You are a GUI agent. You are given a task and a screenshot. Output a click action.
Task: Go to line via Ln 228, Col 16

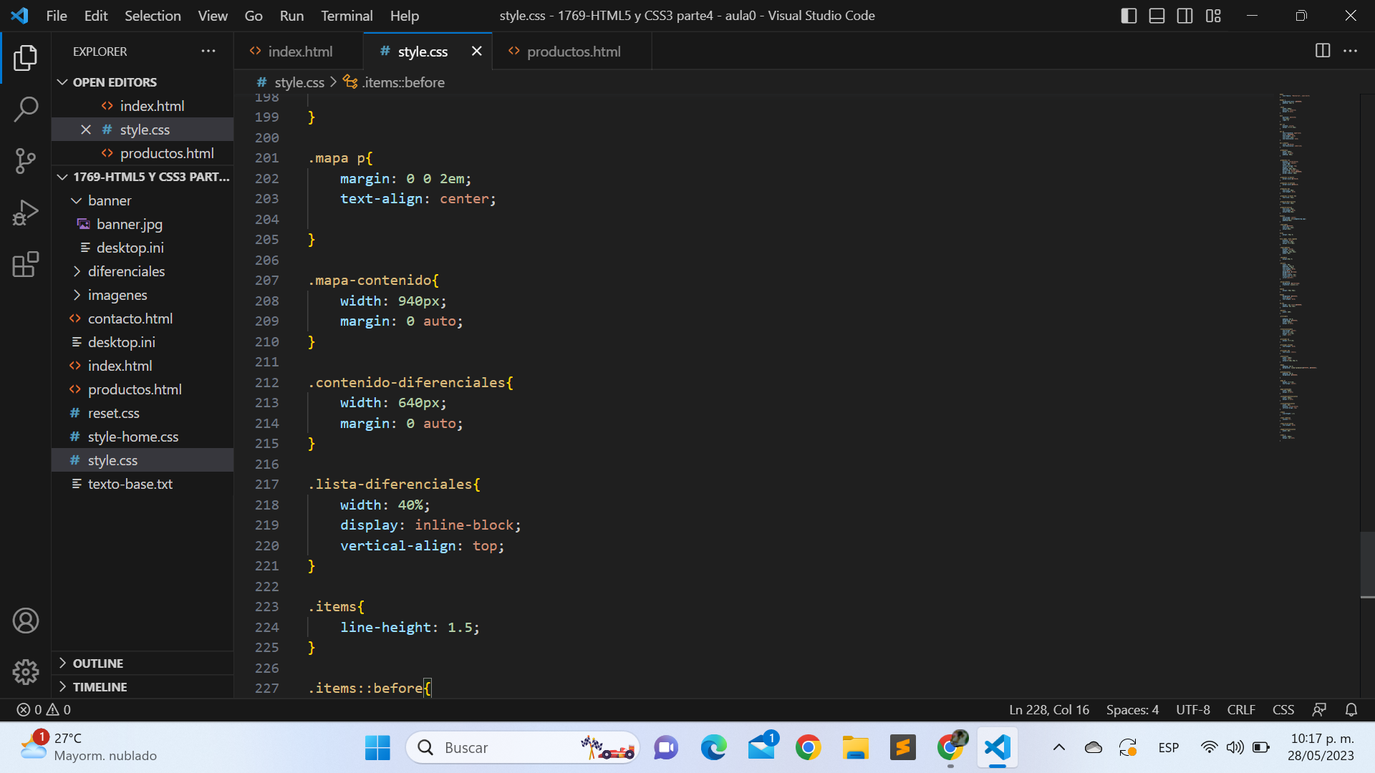coord(1049,709)
